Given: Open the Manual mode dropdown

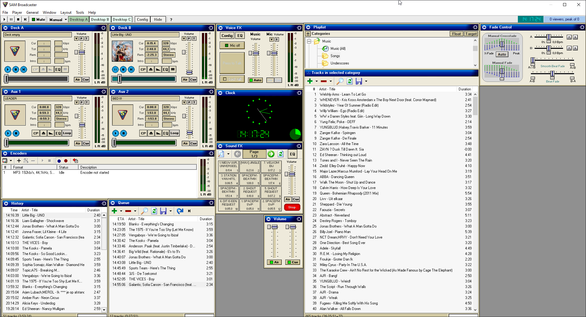Looking at the screenshot, I should pyautogui.click(x=66, y=20).
